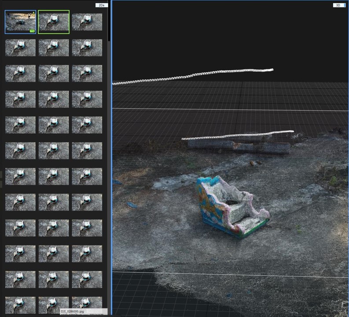Open the 2Ds view mode label

pyautogui.click(x=102, y=5)
